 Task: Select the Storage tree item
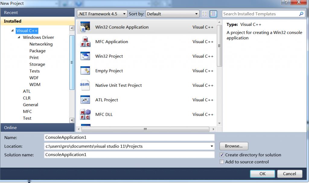point(37,64)
